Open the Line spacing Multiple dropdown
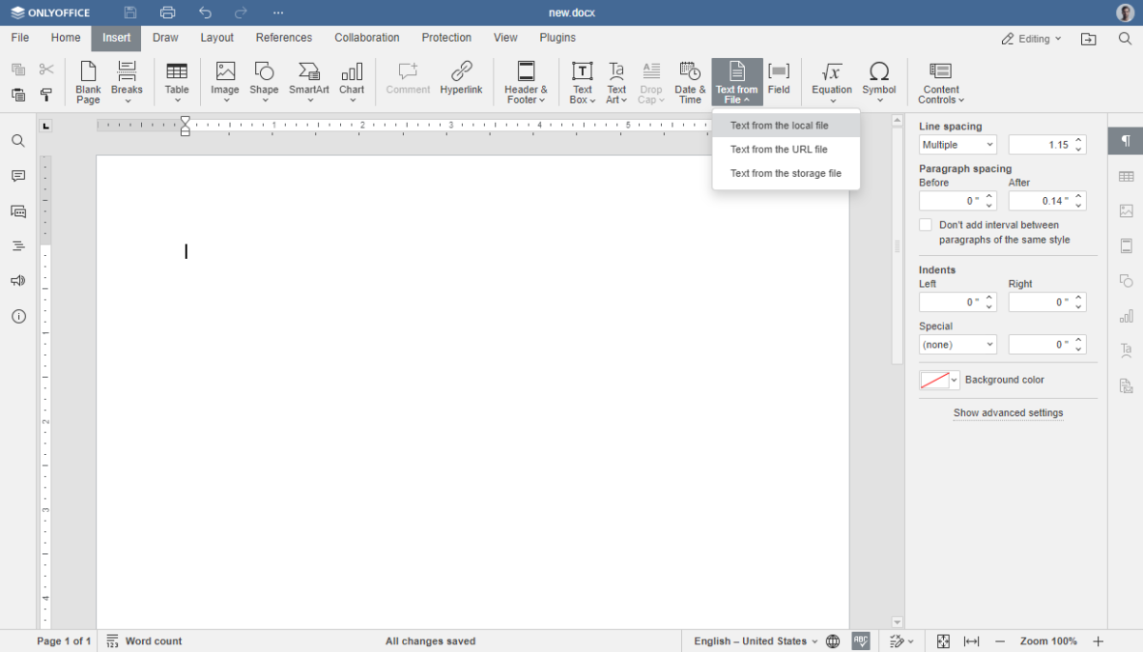Image resolution: width=1143 pixels, height=652 pixels. 957,145
